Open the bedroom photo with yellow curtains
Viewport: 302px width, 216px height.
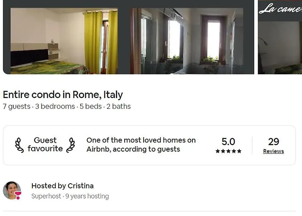(64, 41)
